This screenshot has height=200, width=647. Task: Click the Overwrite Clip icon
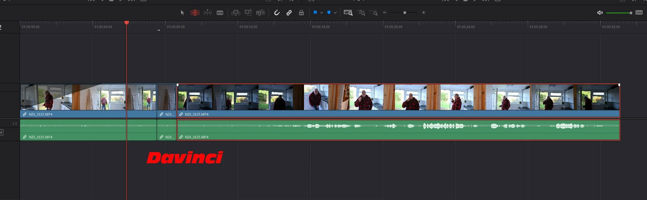tap(248, 12)
